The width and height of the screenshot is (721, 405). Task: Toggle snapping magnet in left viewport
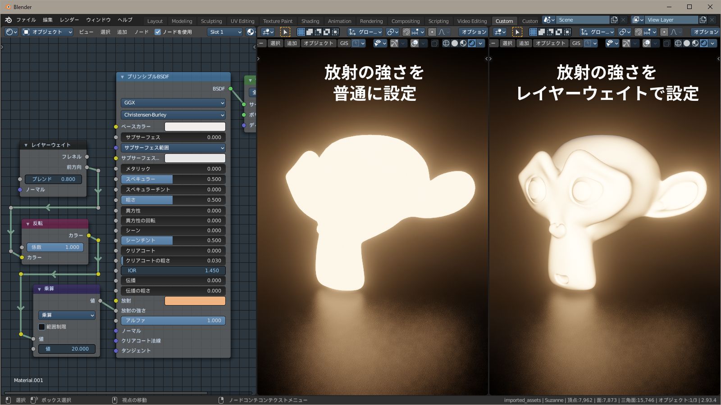click(406, 32)
